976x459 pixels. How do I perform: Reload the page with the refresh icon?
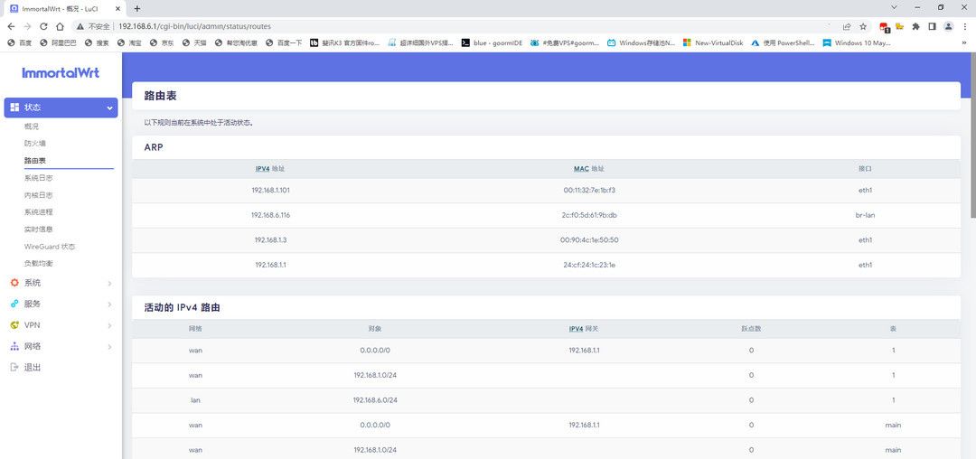tap(43, 26)
